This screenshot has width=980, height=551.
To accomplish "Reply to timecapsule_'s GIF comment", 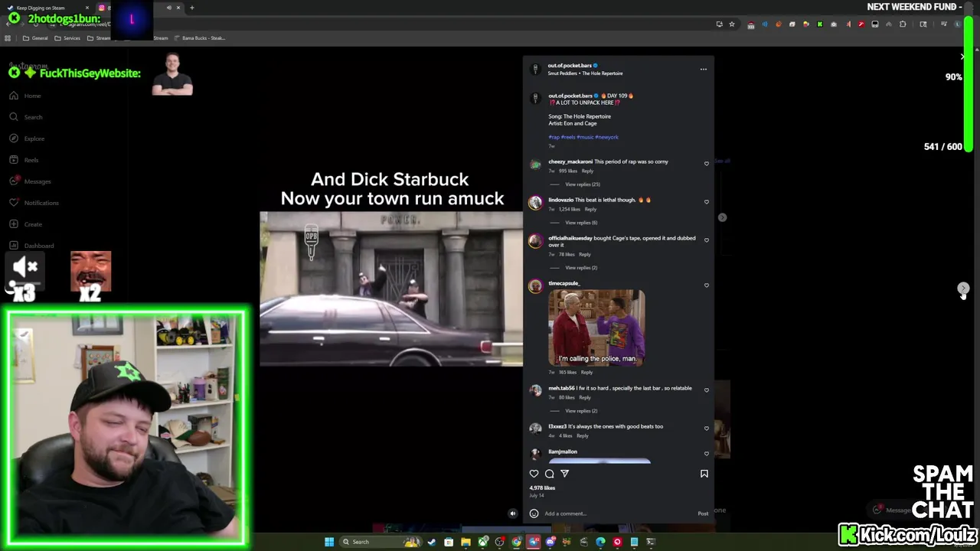I will coord(586,372).
